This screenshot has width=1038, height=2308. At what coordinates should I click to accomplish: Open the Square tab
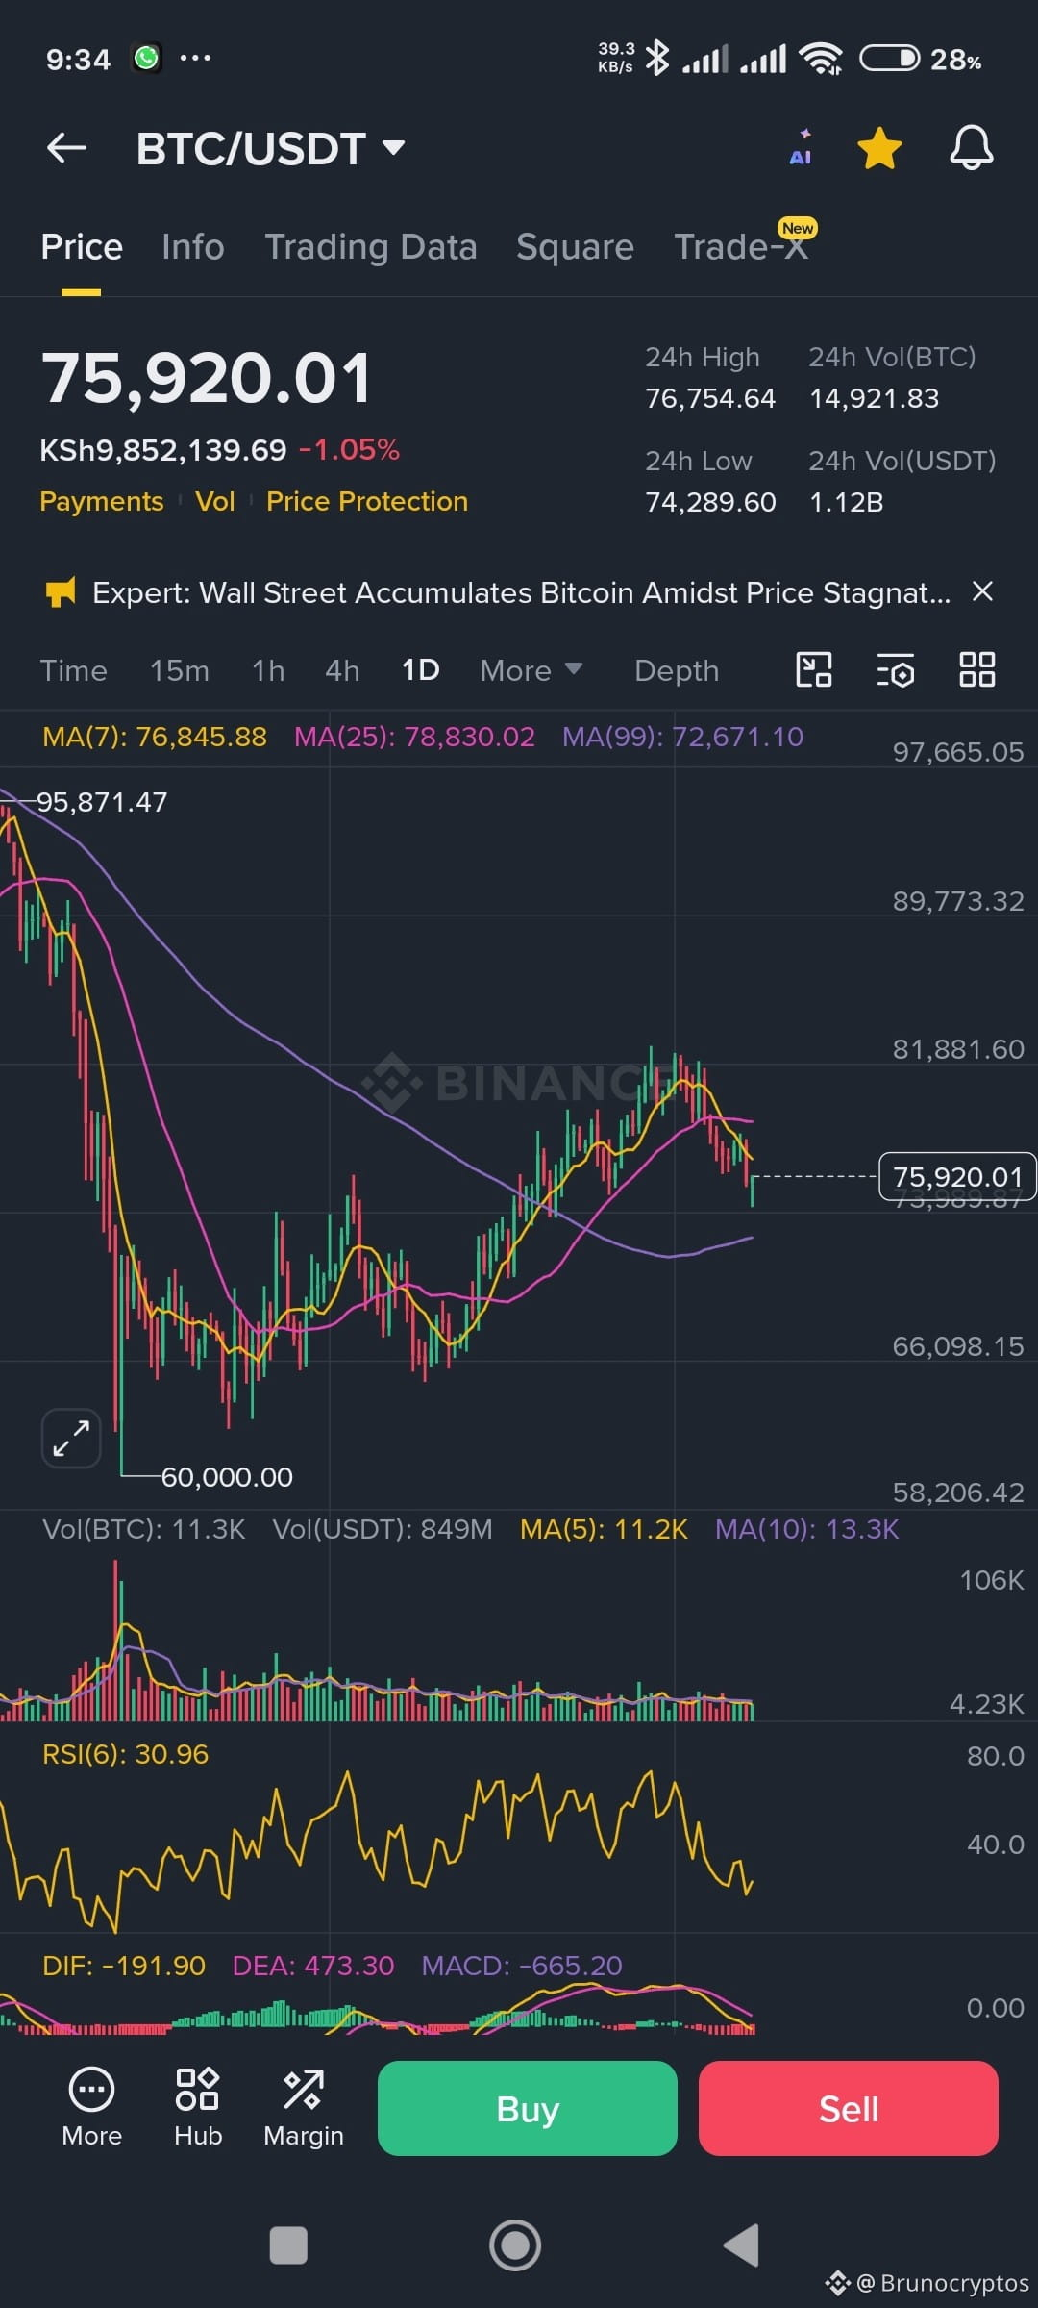click(575, 247)
